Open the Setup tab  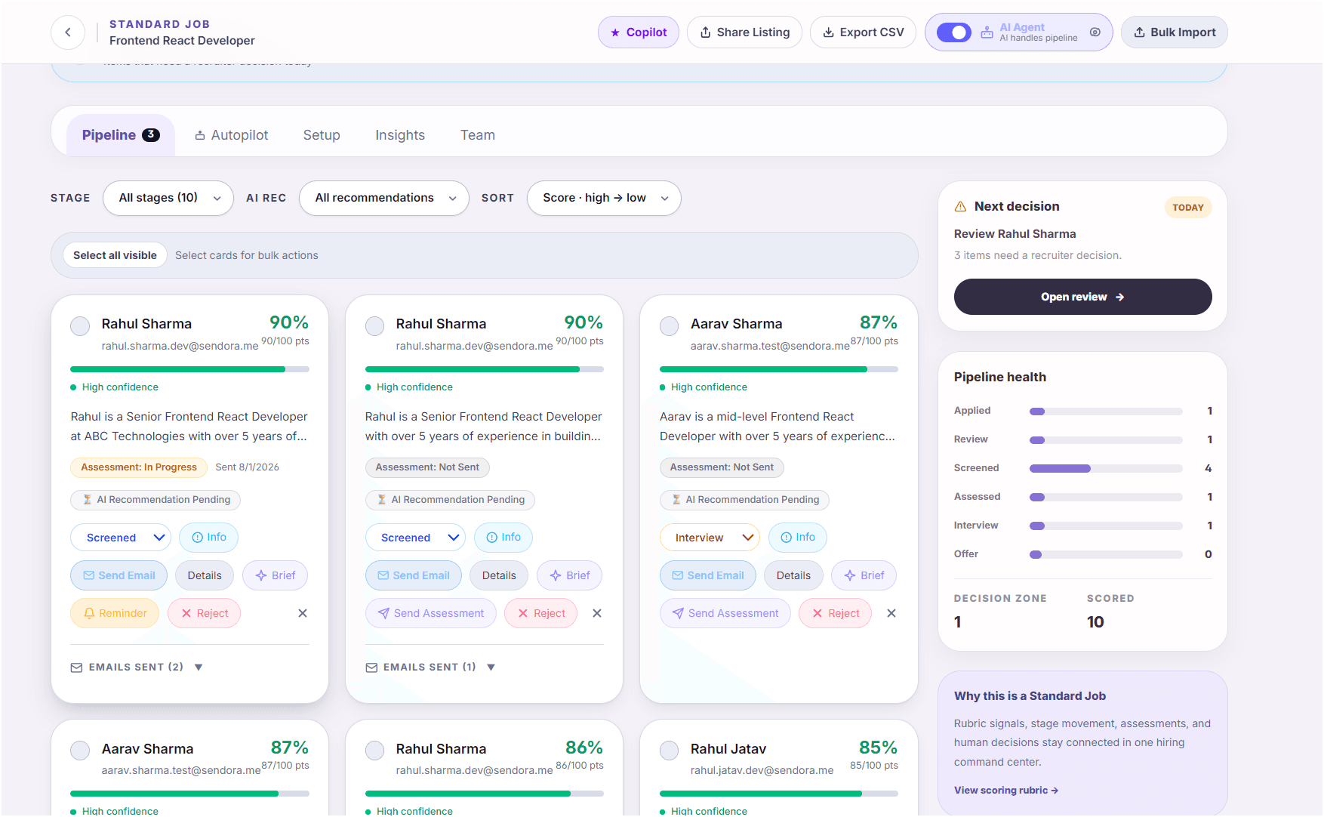[x=322, y=135]
